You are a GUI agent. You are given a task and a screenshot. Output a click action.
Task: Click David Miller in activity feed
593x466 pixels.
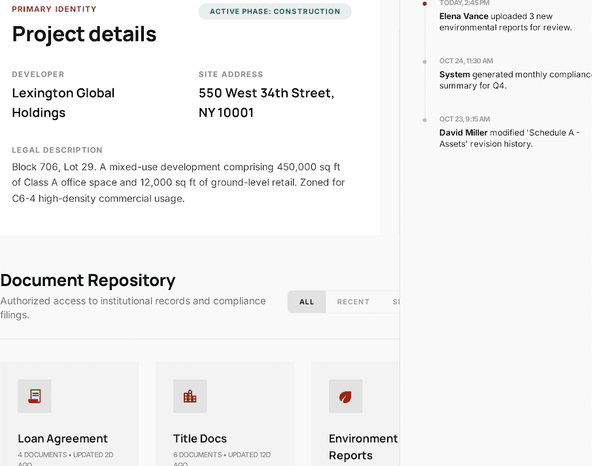(464, 132)
